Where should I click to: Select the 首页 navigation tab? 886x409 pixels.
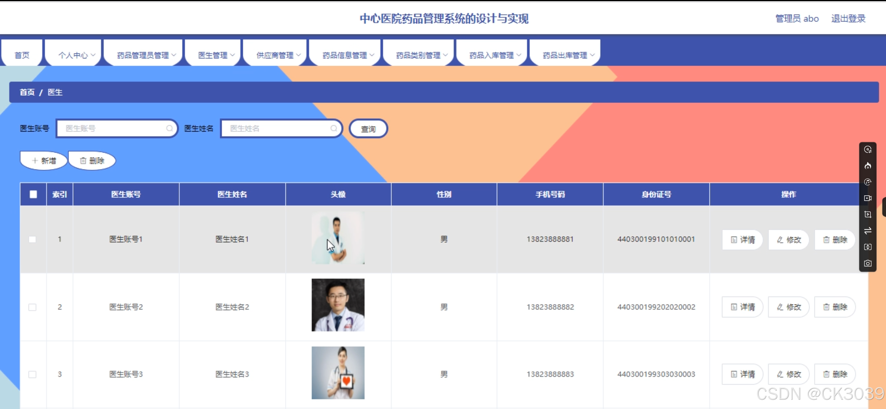22,54
